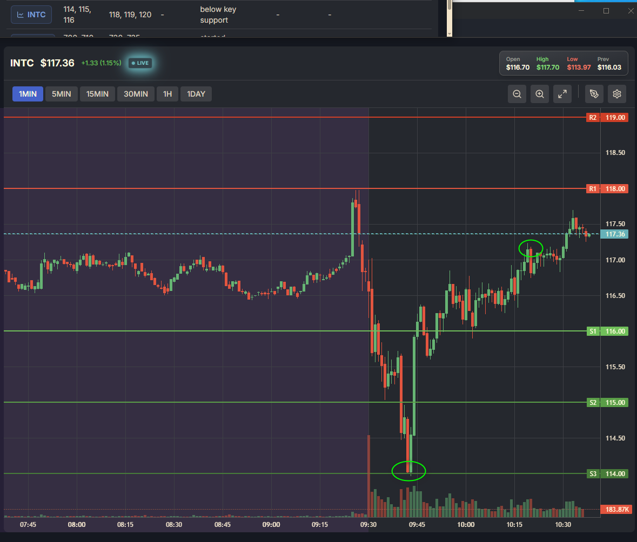Click the 10:00 time axis label
The image size is (637, 542).
point(466,525)
